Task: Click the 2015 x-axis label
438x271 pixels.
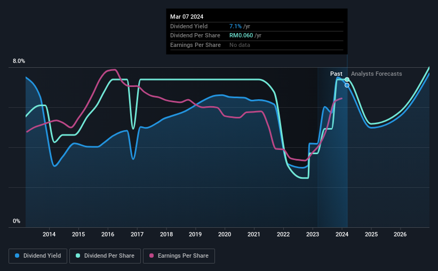Action: [x=78, y=234]
